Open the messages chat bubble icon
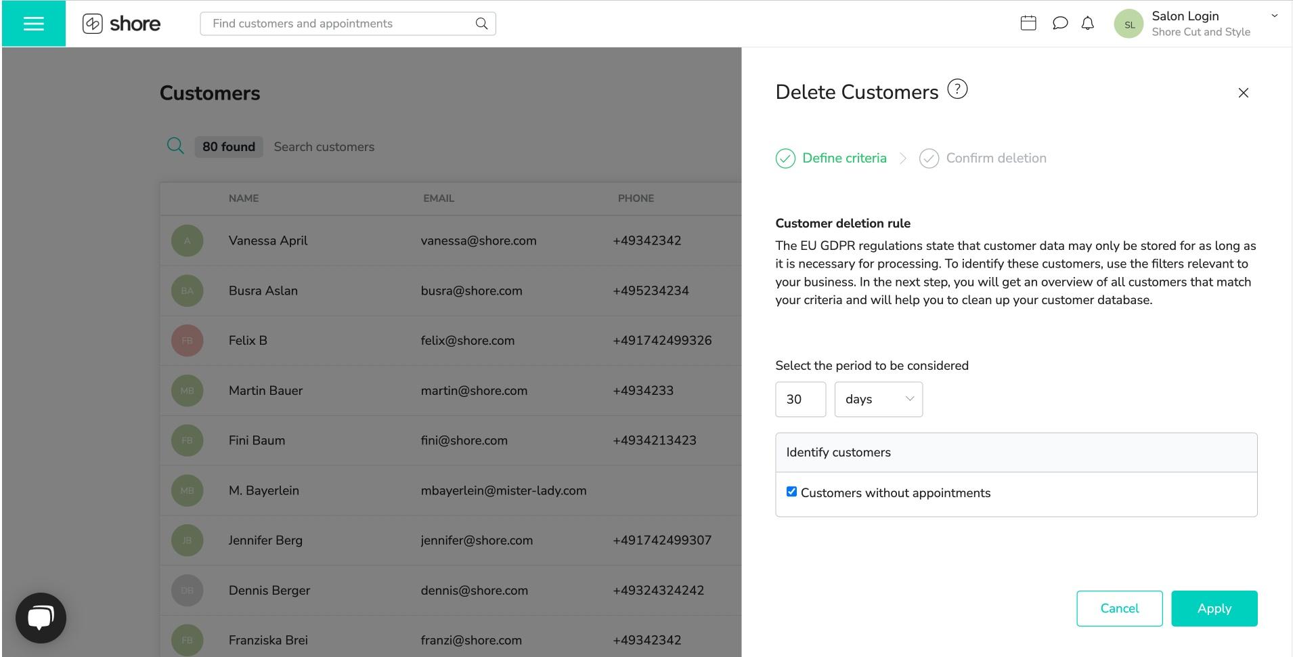The image size is (1293, 657). pyautogui.click(x=1059, y=23)
